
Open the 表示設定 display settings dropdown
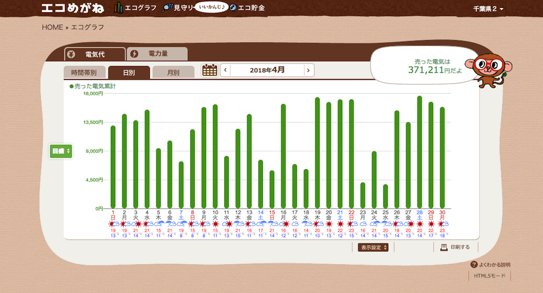[373, 247]
